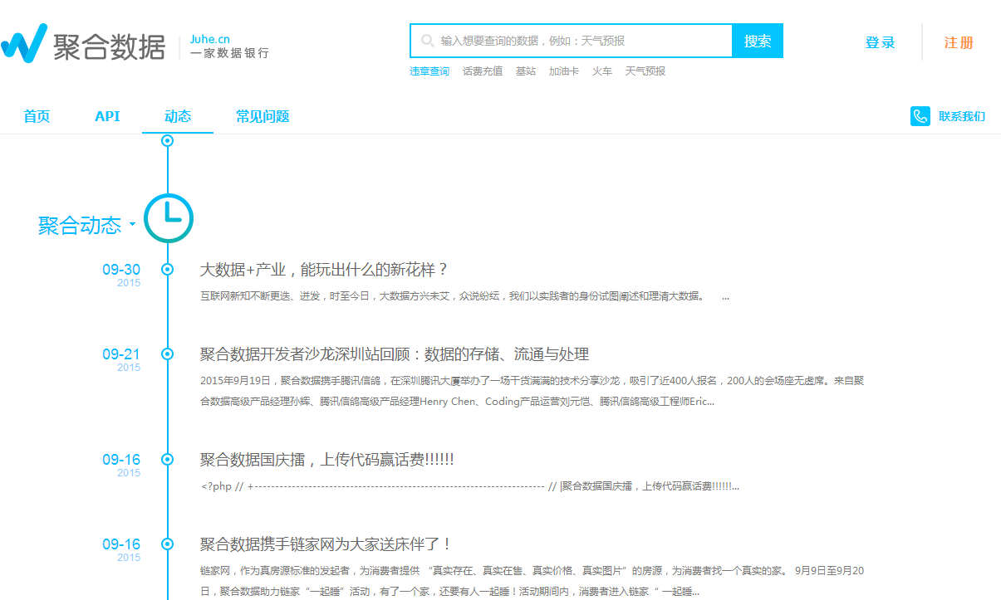The width and height of the screenshot is (1001, 600).
Task: Select the 09-30 timeline node dot
Action: (168, 270)
